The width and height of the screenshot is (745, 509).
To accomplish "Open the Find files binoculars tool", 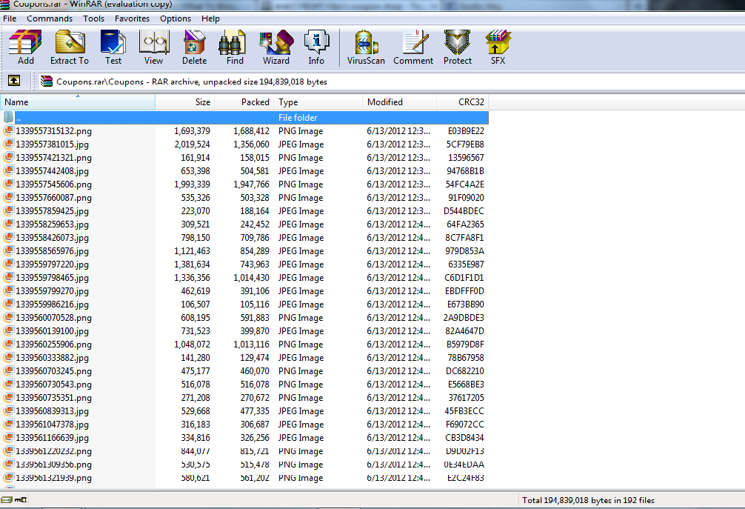I will (x=235, y=47).
